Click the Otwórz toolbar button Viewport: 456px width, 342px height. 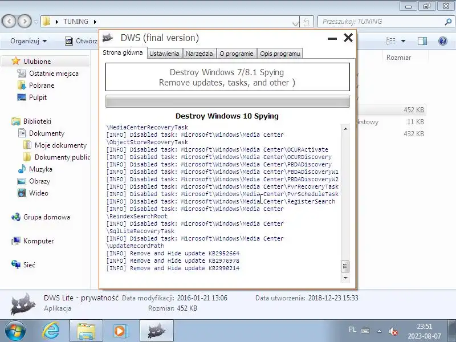pos(81,41)
